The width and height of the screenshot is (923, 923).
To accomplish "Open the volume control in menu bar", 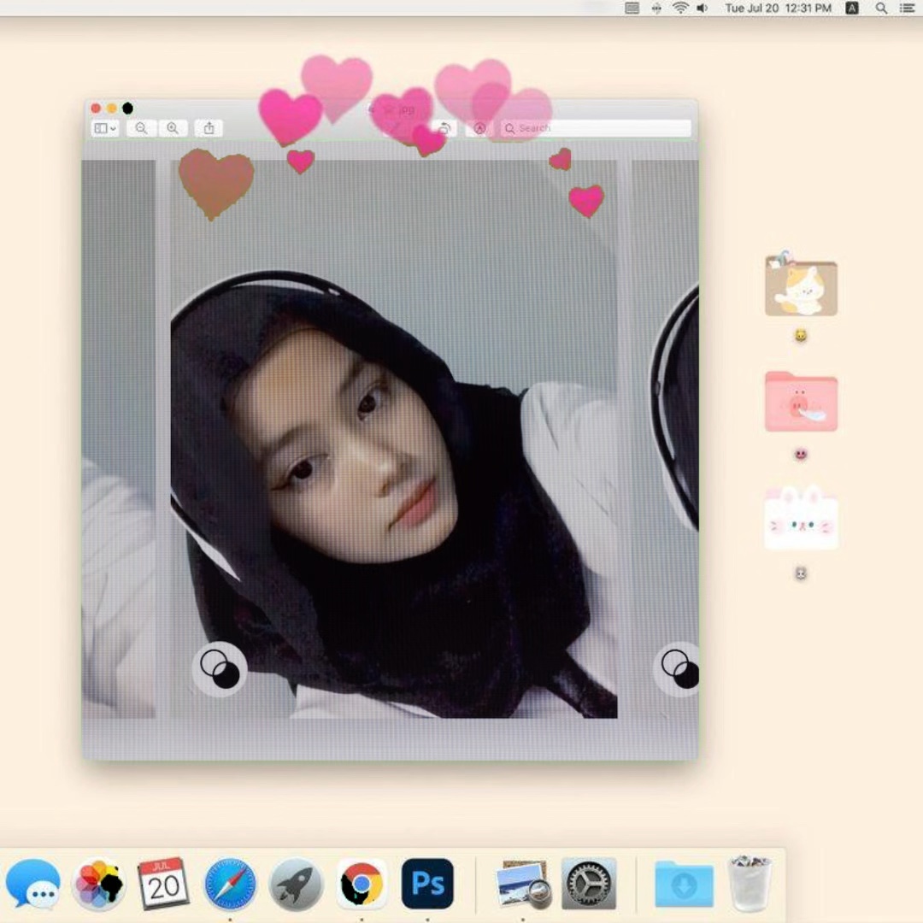I will click(x=703, y=8).
